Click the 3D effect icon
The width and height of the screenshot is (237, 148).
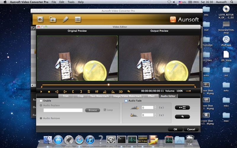[x=121, y=91]
